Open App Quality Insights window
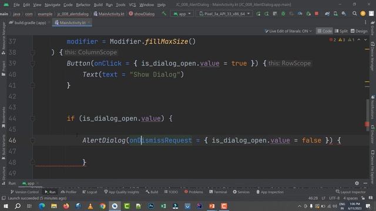Image resolution: width=376 pixels, height=211 pixels. pos(122,192)
